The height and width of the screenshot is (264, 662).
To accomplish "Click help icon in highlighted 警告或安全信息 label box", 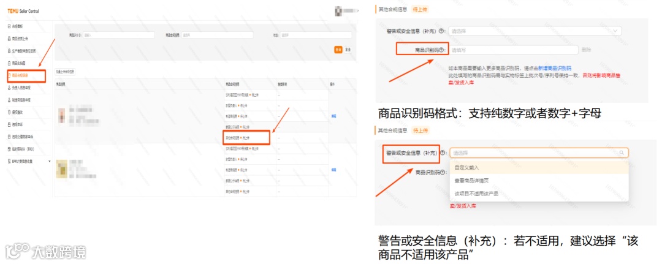I will (x=443, y=153).
